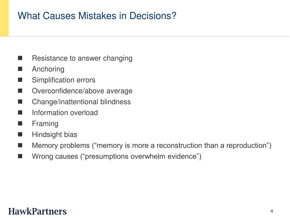Select the 'Wrong causes' bullet line
This screenshot has width=290, height=218.
116,156
